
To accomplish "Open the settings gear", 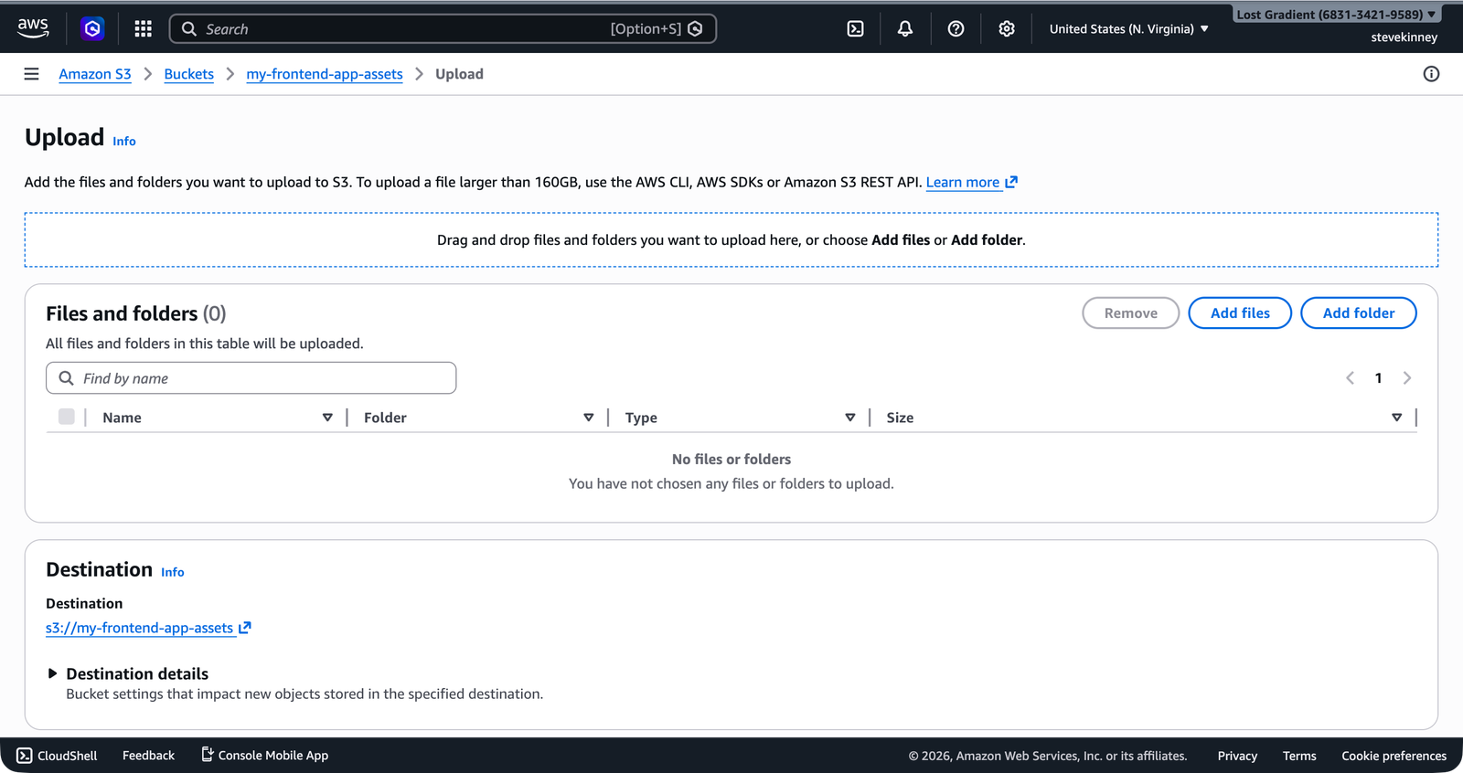I will click(1007, 29).
